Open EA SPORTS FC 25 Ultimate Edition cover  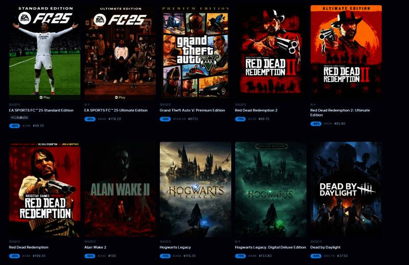click(x=120, y=52)
